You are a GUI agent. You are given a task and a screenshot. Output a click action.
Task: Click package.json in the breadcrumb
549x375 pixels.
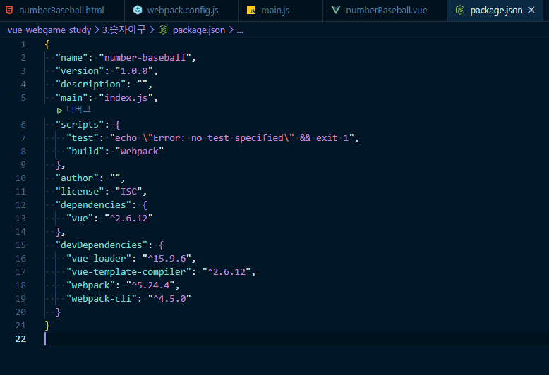click(x=199, y=30)
